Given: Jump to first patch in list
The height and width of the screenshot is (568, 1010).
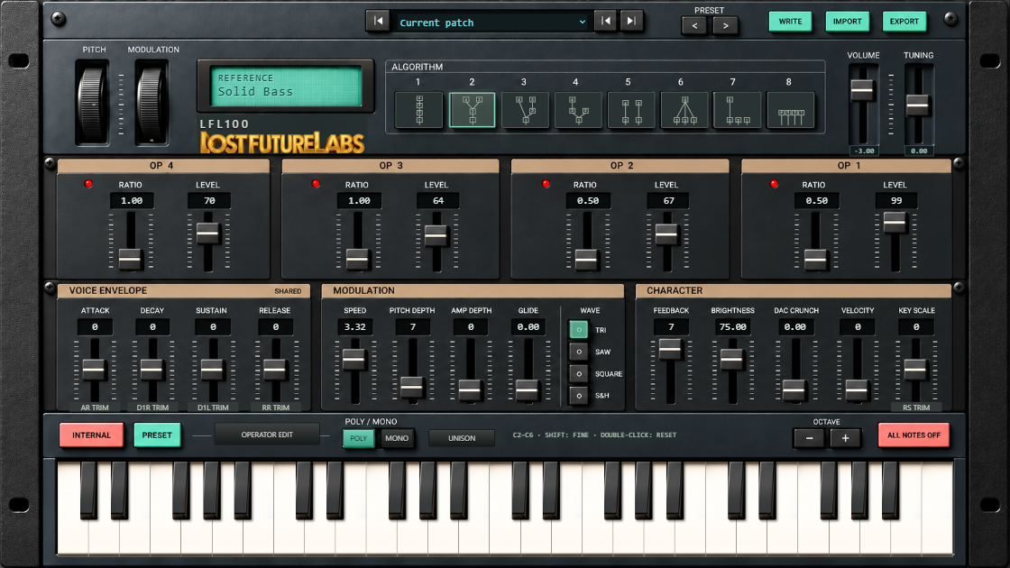Looking at the screenshot, I should click(x=378, y=22).
